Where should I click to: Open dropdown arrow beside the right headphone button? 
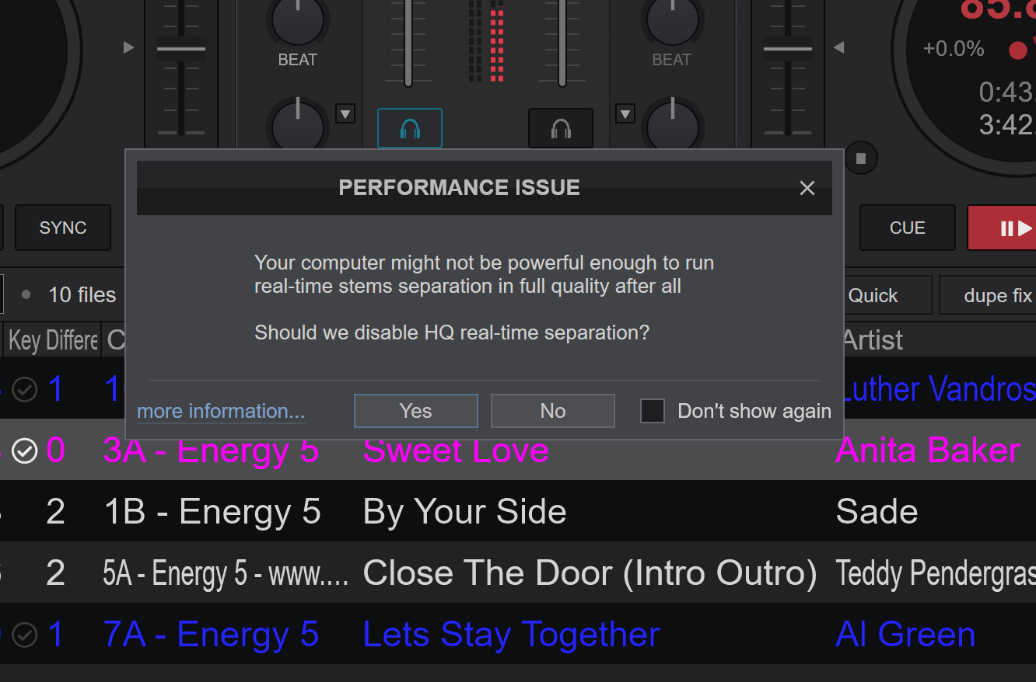[625, 114]
